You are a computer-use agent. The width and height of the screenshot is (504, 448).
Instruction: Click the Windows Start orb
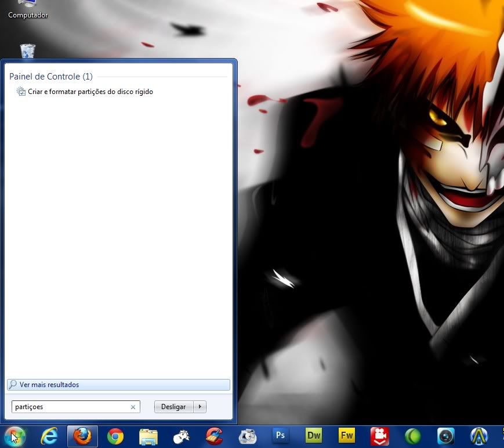(x=14, y=436)
